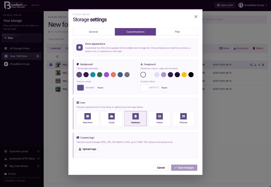Select the first purple background swatch
The image size is (271, 187).
pyautogui.click(x=79, y=75)
